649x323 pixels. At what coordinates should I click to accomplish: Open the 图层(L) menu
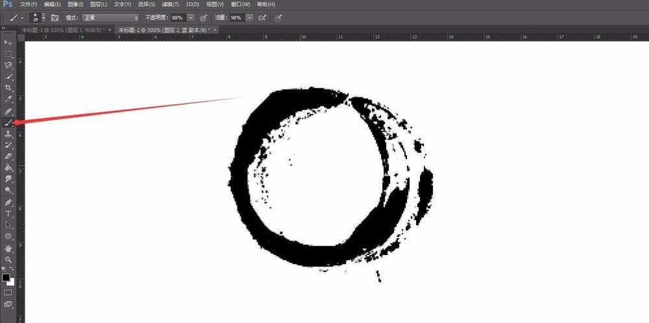[x=99, y=5]
